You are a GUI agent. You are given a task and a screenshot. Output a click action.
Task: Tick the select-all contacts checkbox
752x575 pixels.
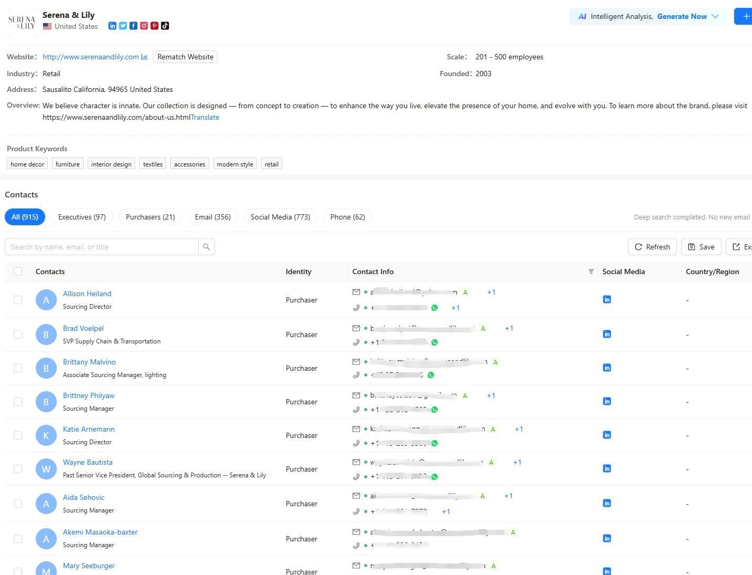tap(18, 271)
